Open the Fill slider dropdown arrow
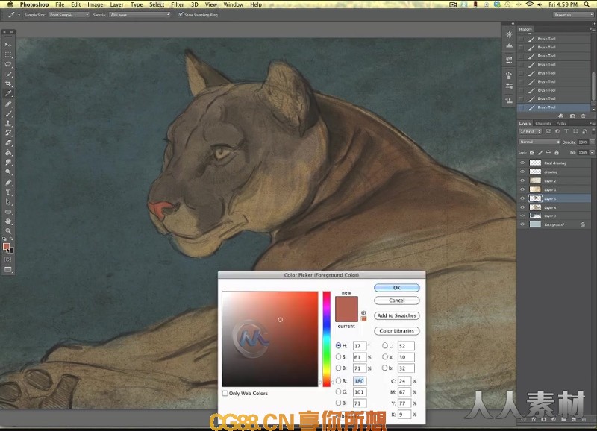Viewport: 597px width, 431px height. 592,152
